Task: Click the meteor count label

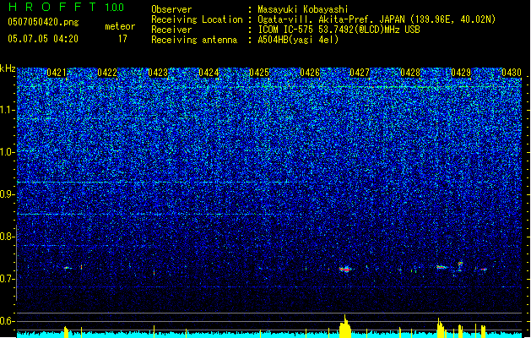Action: (x=120, y=26)
